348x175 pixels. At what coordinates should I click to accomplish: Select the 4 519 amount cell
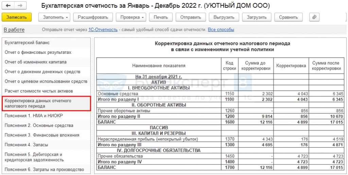(x=327, y=139)
